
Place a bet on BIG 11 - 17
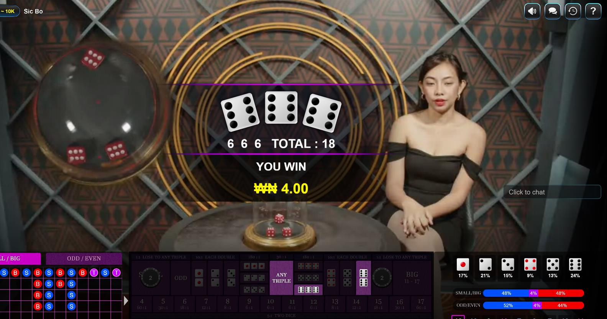[x=412, y=278]
